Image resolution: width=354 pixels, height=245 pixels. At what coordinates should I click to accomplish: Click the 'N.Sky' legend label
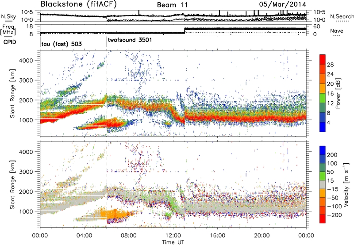click(x=8, y=17)
